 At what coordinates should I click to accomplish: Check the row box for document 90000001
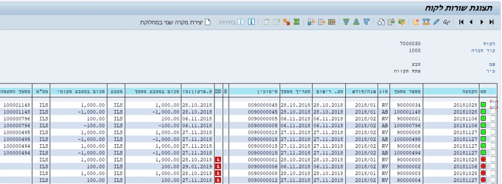click(493, 118)
